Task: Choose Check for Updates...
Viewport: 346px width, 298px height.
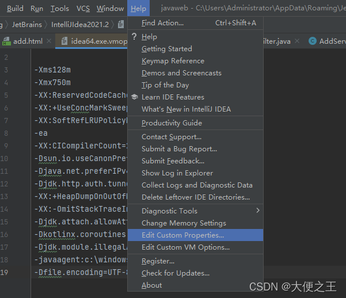Action: click(x=196, y=273)
